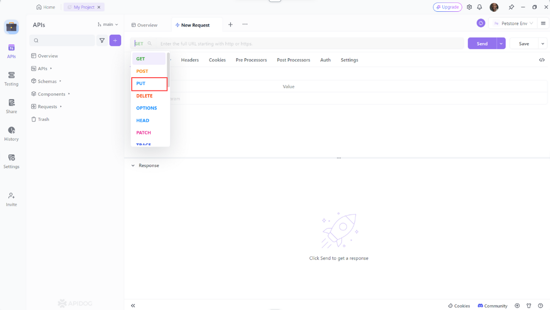Click the purple plus add button
The width and height of the screenshot is (550, 310).
coord(115,40)
